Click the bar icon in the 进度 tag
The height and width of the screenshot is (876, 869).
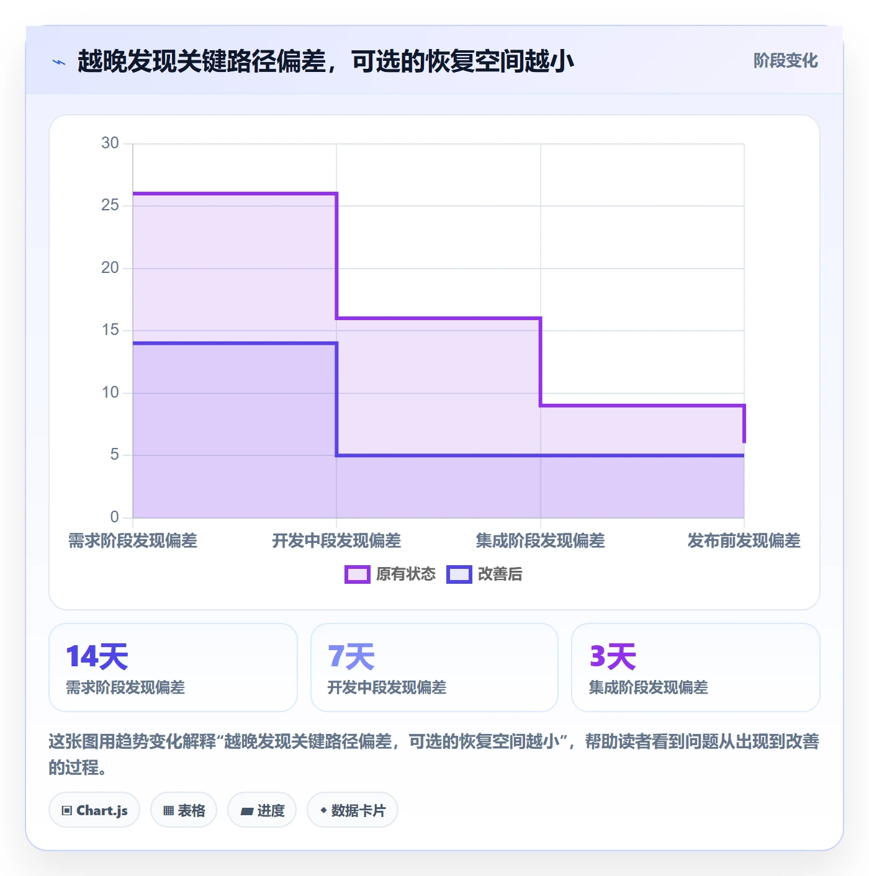[x=247, y=811]
